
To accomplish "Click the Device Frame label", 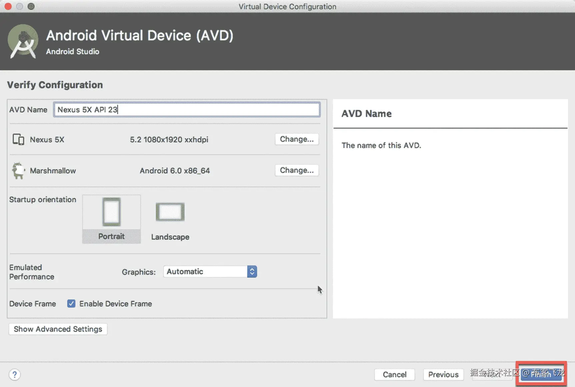I will [33, 304].
